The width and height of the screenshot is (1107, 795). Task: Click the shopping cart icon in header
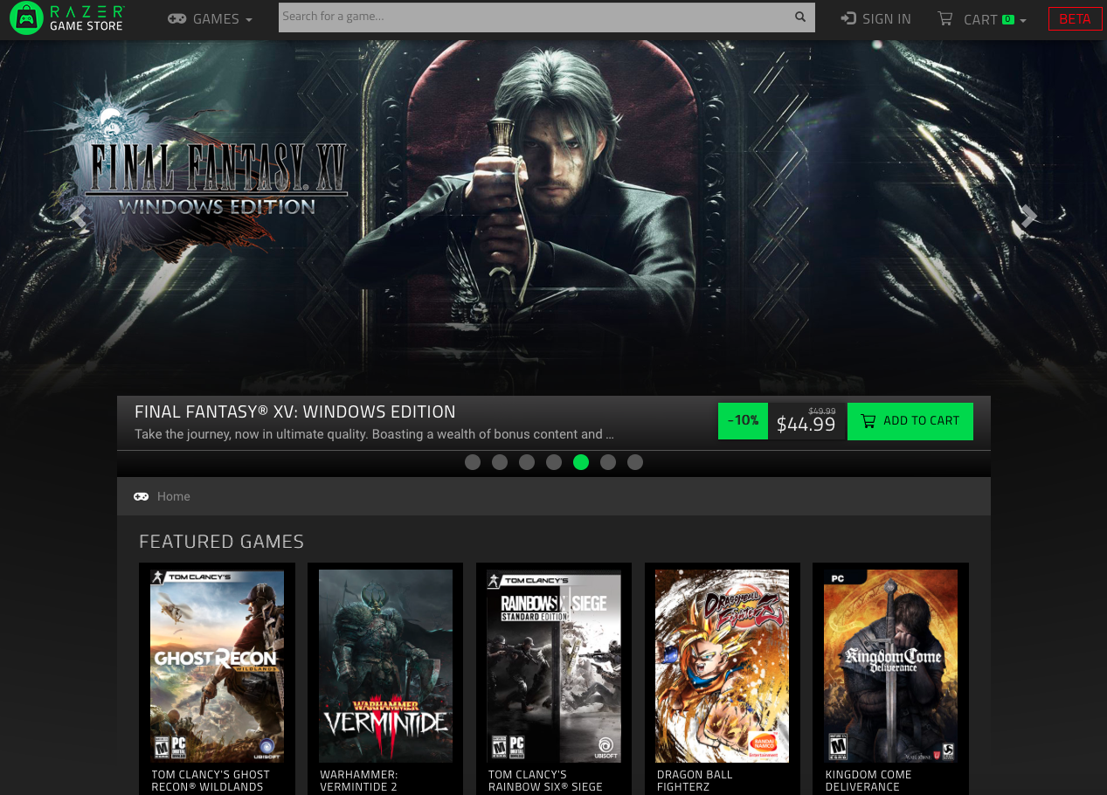coord(945,18)
